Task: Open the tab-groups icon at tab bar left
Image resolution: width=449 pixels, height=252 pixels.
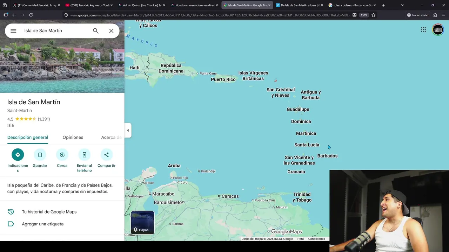Action: tap(5, 5)
